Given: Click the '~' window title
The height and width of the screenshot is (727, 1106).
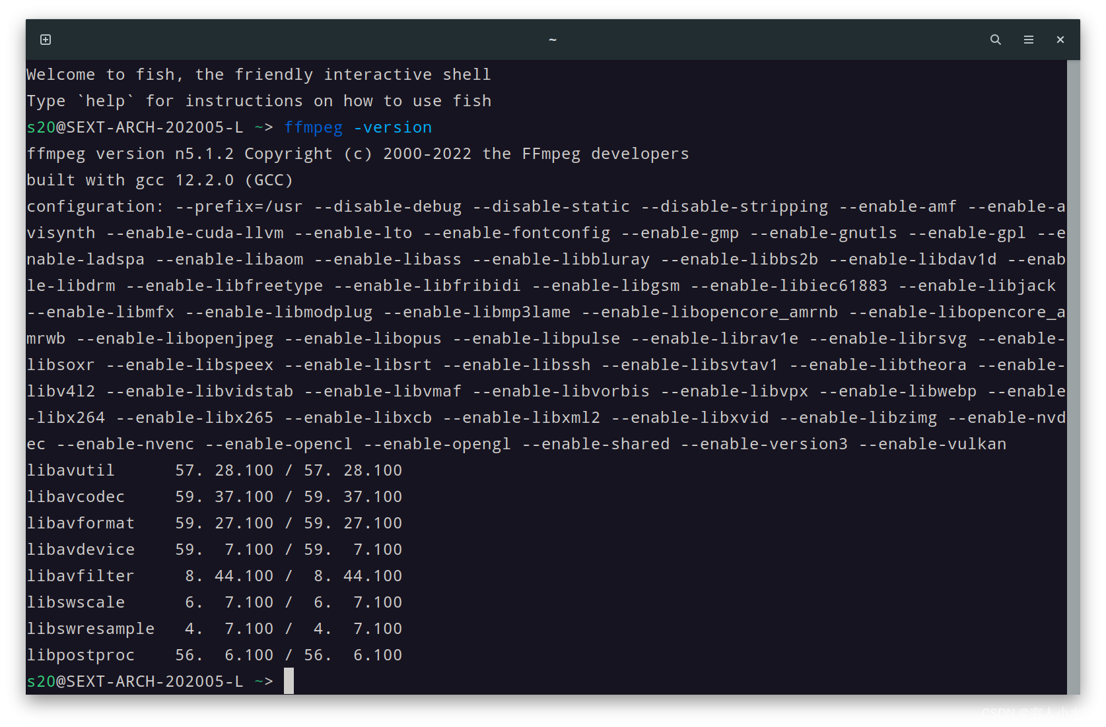Looking at the screenshot, I should (x=553, y=40).
